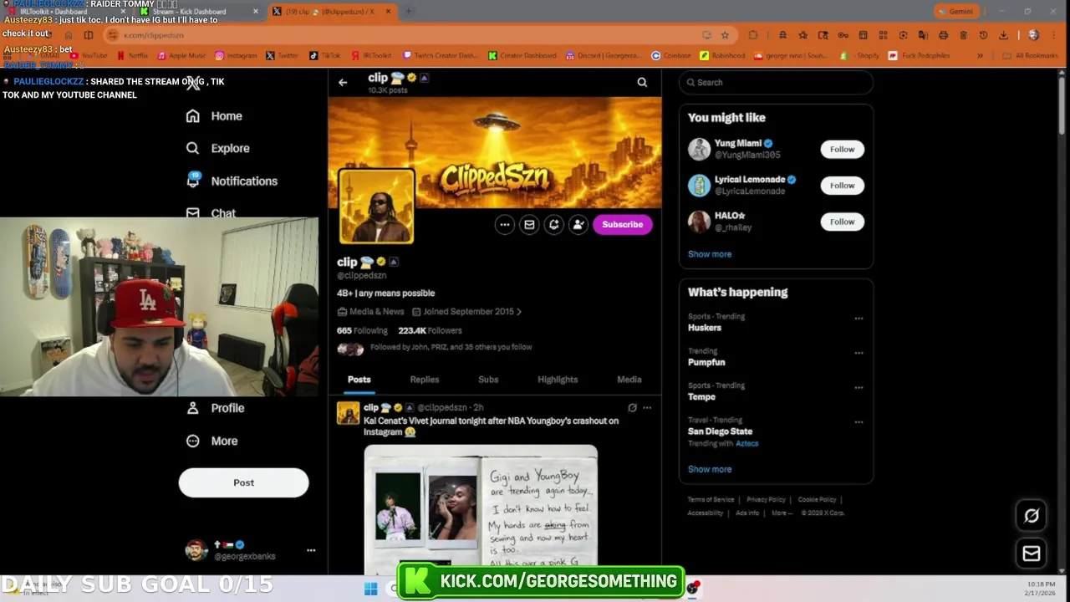The width and height of the screenshot is (1070, 602).
Task: Open account switcher dots next to georgexbanks
Action: 311,550
